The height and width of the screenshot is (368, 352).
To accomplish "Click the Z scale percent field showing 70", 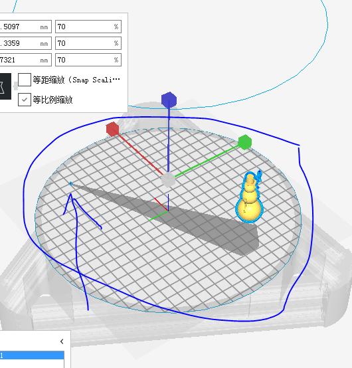I will [x=88, y=60].
